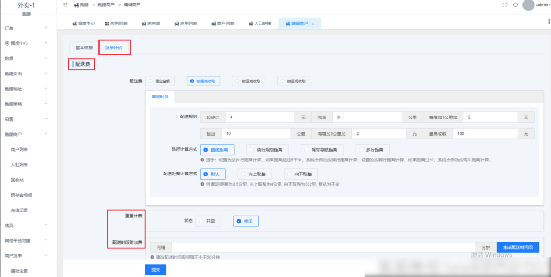This screenshot has height=277, width=551.
Task: Open 基础设置 in the sidebar
Action: click(x=19, y=271)
